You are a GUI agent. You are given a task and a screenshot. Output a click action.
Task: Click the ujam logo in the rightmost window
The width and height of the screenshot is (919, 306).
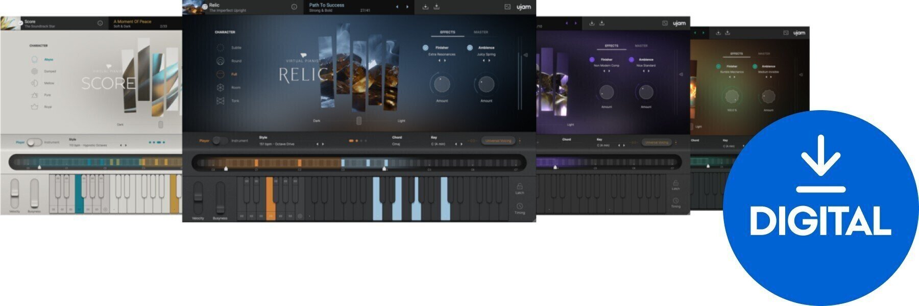pos(799,33)
